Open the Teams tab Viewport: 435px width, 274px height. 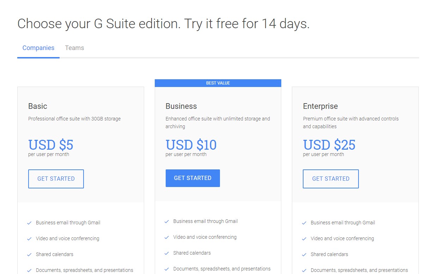(74, 48)
